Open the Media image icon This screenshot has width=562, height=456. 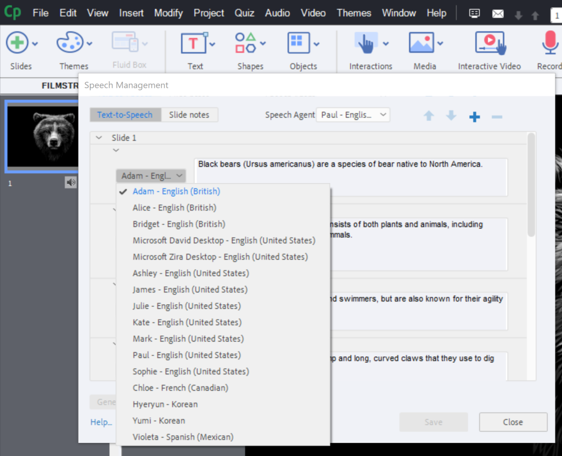click(x=421, y=43)
